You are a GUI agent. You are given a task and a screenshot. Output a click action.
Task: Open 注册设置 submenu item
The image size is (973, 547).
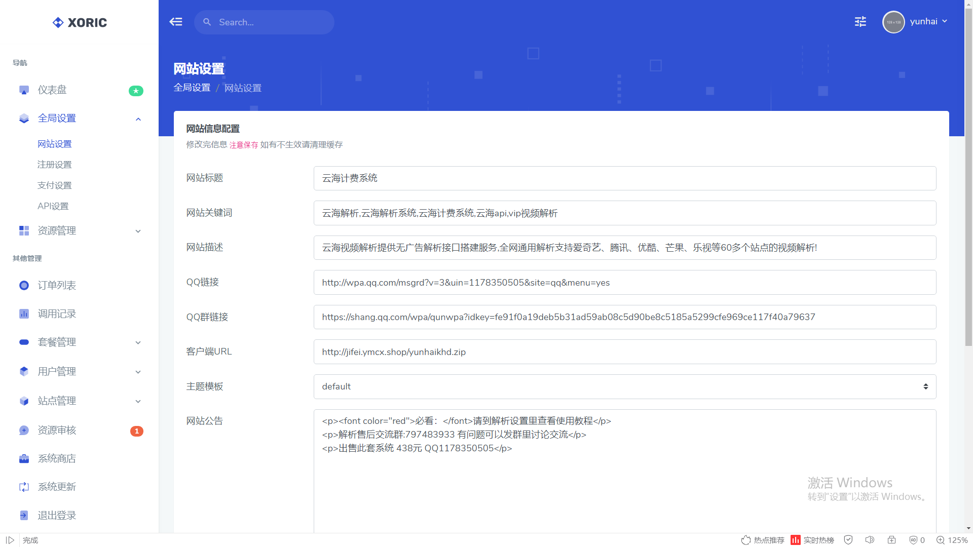(x=55, y=165)
